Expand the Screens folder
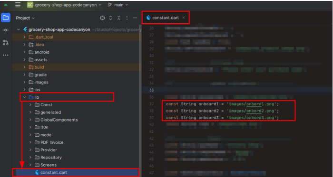Screen dimensions: 333x177 pyautogui.click(x=30, y=165)
